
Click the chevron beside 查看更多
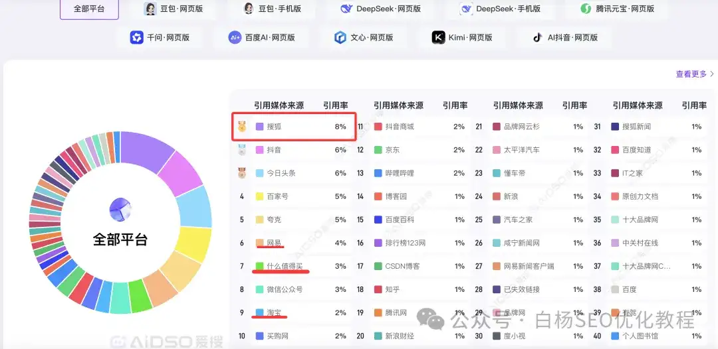tap(712, 74)
